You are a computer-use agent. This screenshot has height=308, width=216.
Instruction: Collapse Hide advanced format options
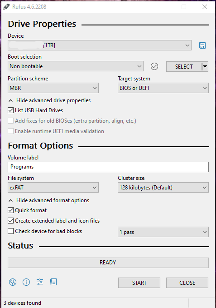pos(49,200)
